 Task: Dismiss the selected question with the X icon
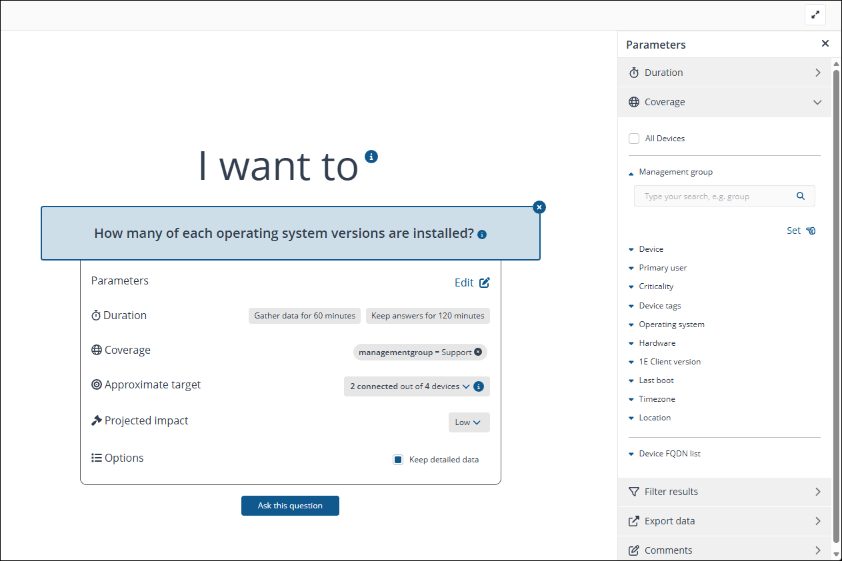[x=539, y=207]
